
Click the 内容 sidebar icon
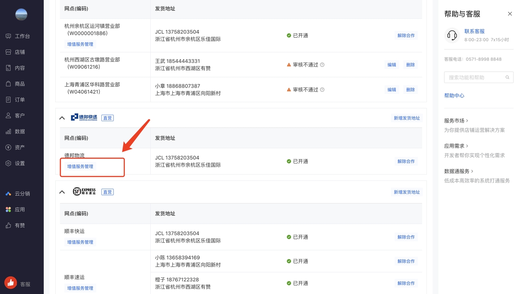8,68
